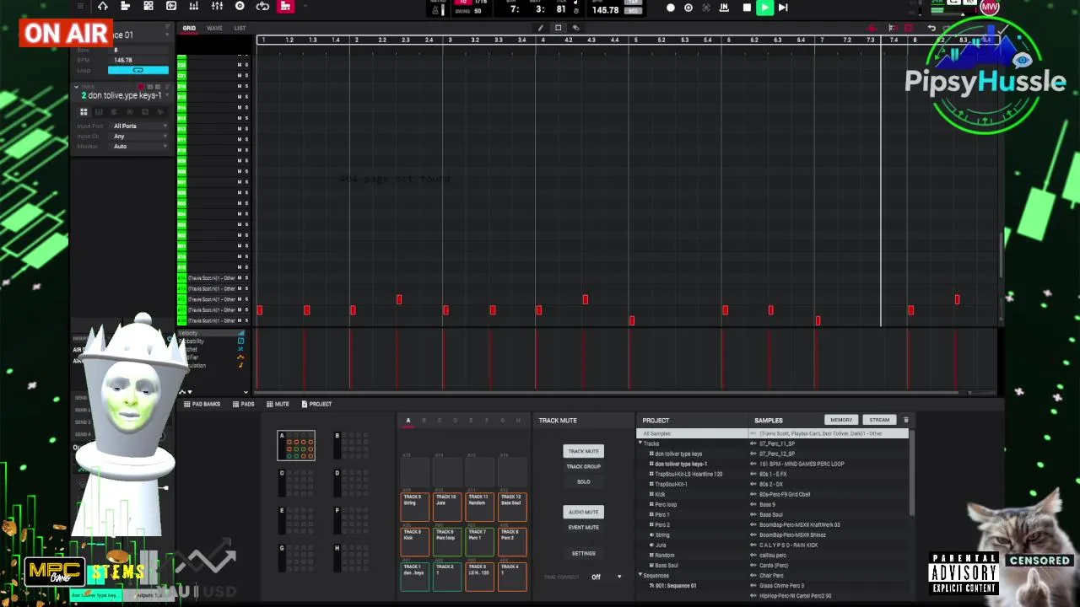Enable EVENT MUTE option
The image size is (1080, 607).
[583, 527]
